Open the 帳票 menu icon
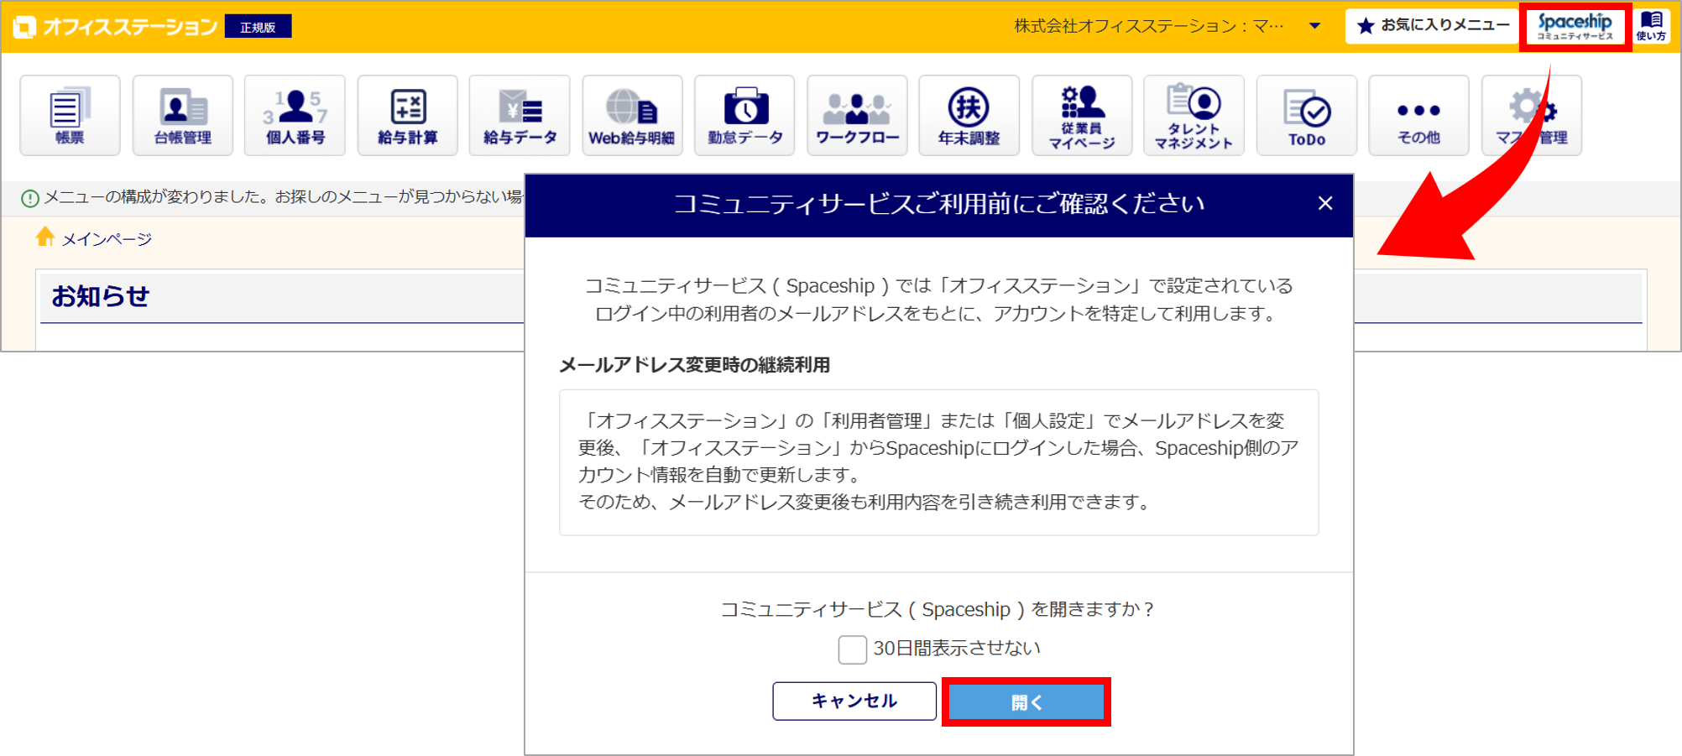Screen dimensions: 1682x756 click(x=70, y=115)
